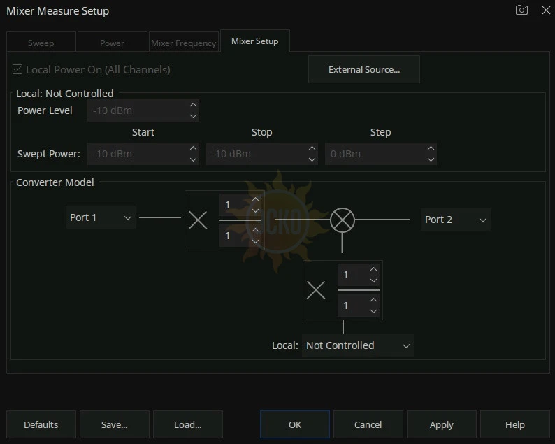Click the mixer circle symbol in converter diagram

[x=342, y=220]
